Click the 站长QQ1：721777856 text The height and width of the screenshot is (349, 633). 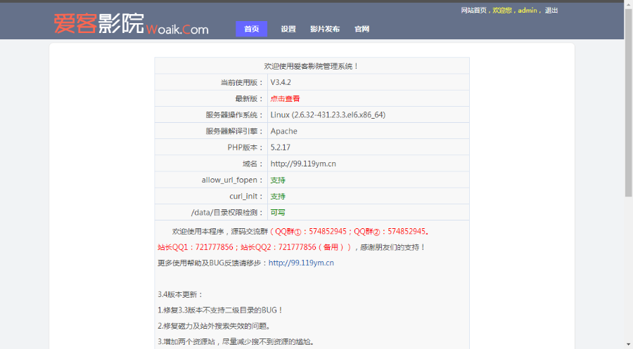[x=196, y=247]
